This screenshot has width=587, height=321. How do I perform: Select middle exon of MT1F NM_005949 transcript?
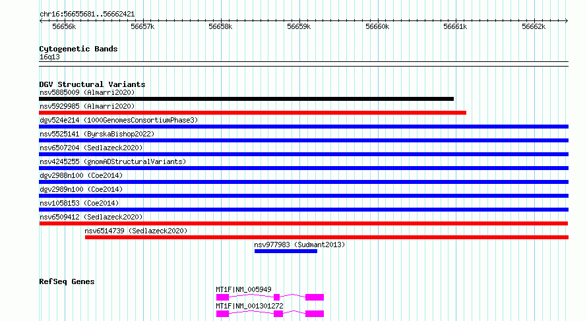276,297
